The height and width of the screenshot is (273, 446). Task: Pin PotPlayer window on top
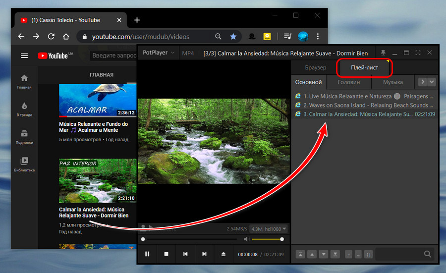click(383, 53)
